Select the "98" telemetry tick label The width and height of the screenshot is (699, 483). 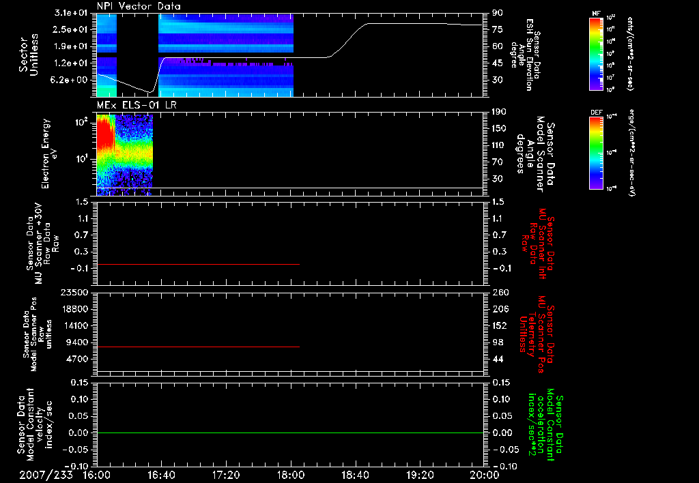click(x=498, y=342)
